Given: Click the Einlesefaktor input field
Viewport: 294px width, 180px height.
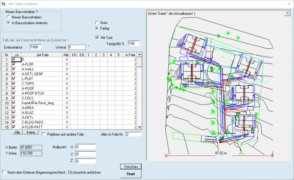Looking at the screenshot, I should click(x=36, y=47).
